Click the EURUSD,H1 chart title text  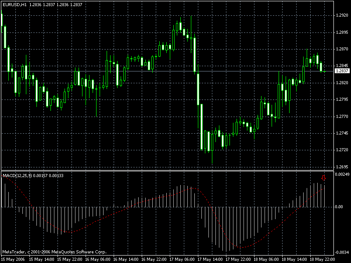click(x=14, y=5)
